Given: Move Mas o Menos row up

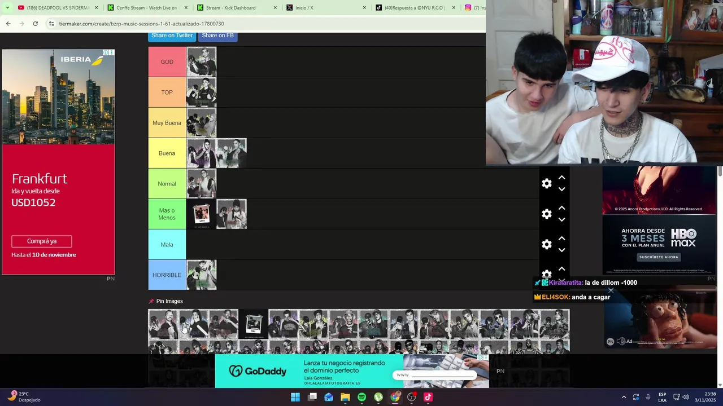Looking at the screenshot, I should 561,208.
